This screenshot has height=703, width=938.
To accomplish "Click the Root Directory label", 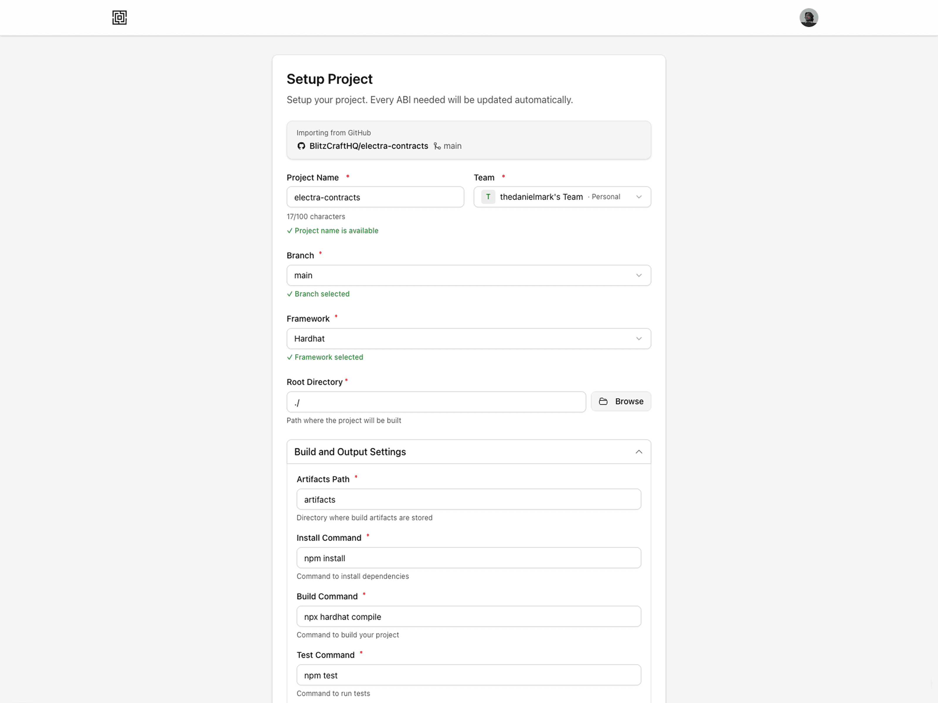I will 314,382.
